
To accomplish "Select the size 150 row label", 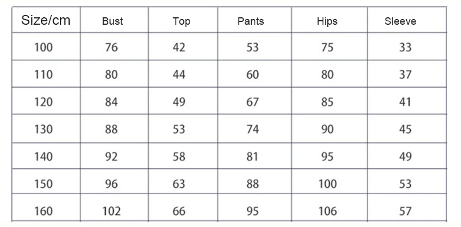I will (44, 184).
